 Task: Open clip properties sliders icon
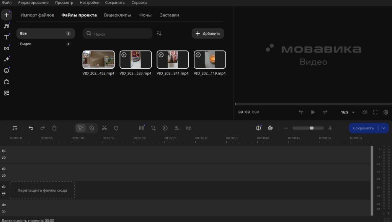tap(177, 128)
